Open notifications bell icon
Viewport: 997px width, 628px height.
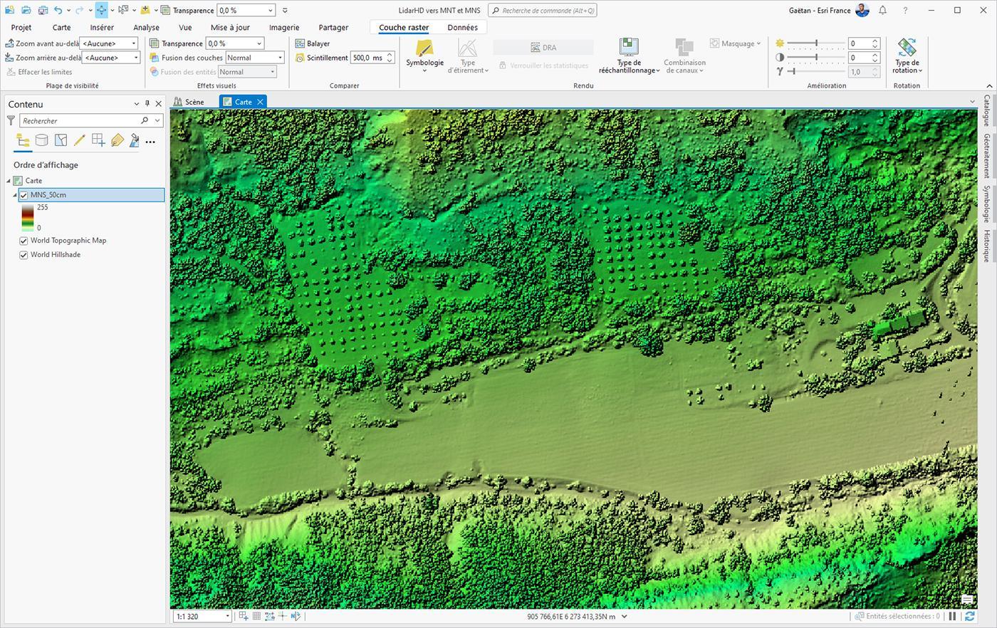pyautogui.click(x=882, y=11)
